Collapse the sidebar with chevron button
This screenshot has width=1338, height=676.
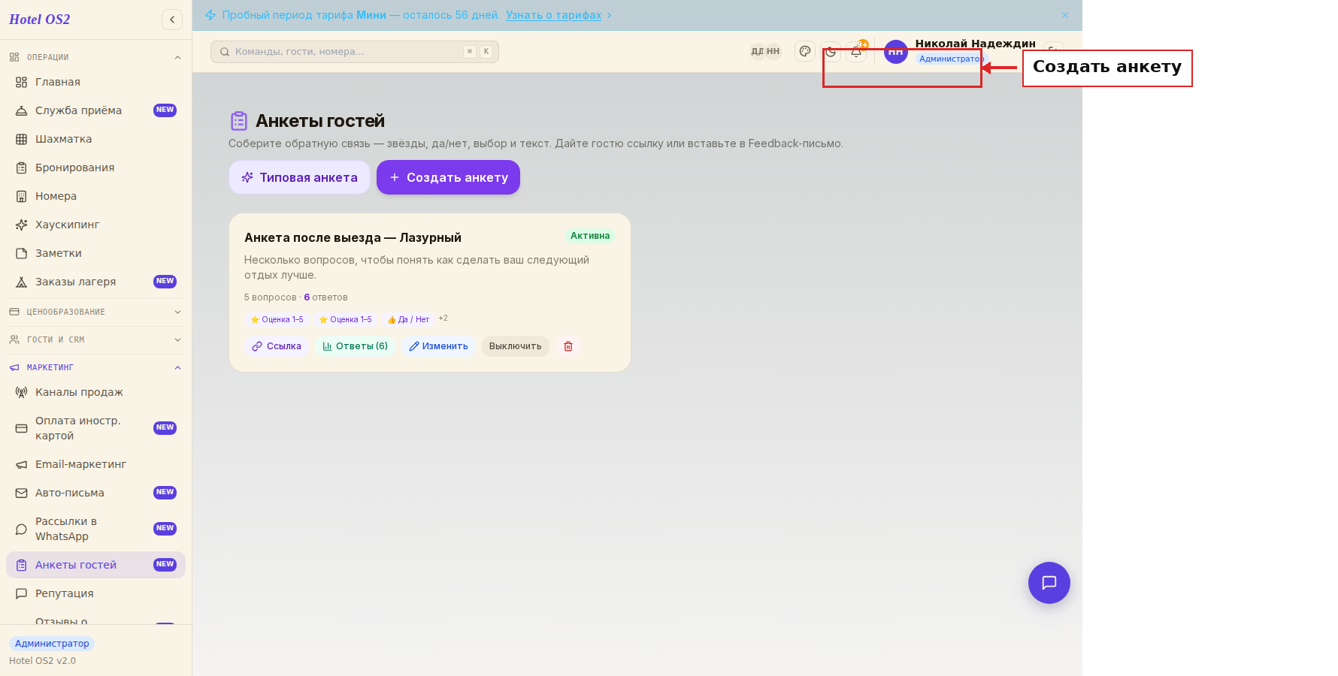coord(172,20)
